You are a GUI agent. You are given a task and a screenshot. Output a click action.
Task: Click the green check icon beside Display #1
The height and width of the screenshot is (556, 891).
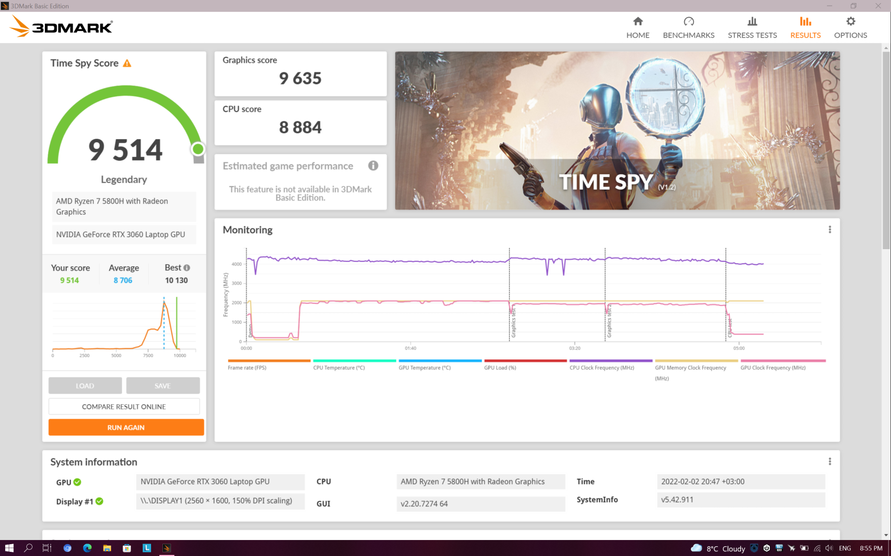(100, 501)
